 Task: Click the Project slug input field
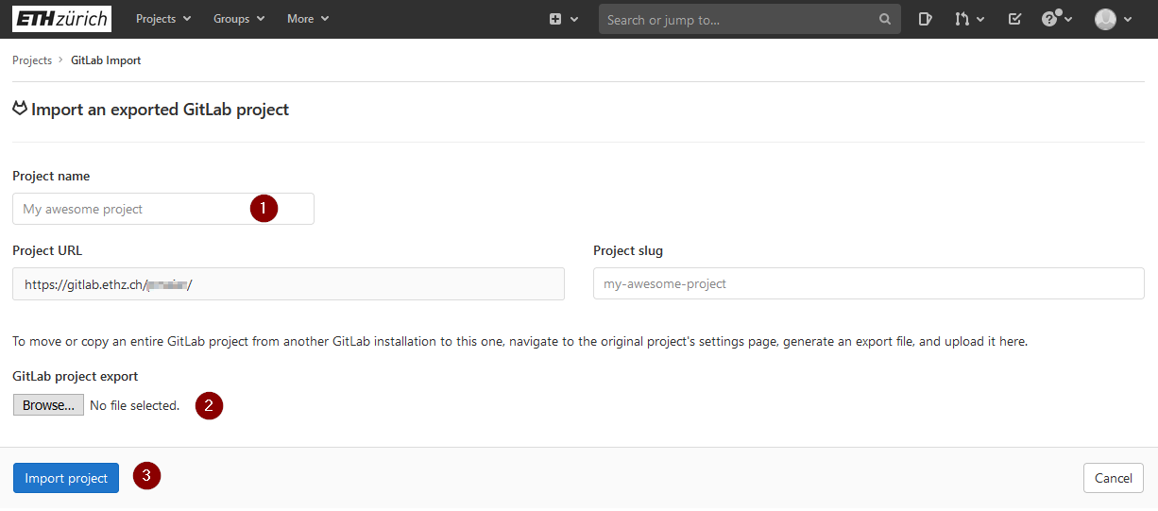(x=869, y=283)
